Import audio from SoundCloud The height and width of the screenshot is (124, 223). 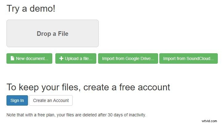(x=188, y=58)
